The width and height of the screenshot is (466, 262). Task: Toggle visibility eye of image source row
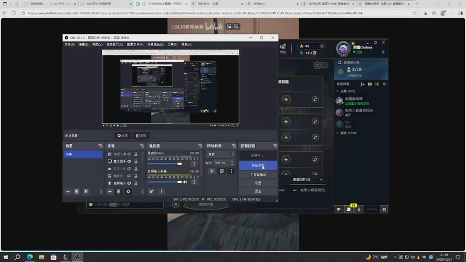coord(129,176)
